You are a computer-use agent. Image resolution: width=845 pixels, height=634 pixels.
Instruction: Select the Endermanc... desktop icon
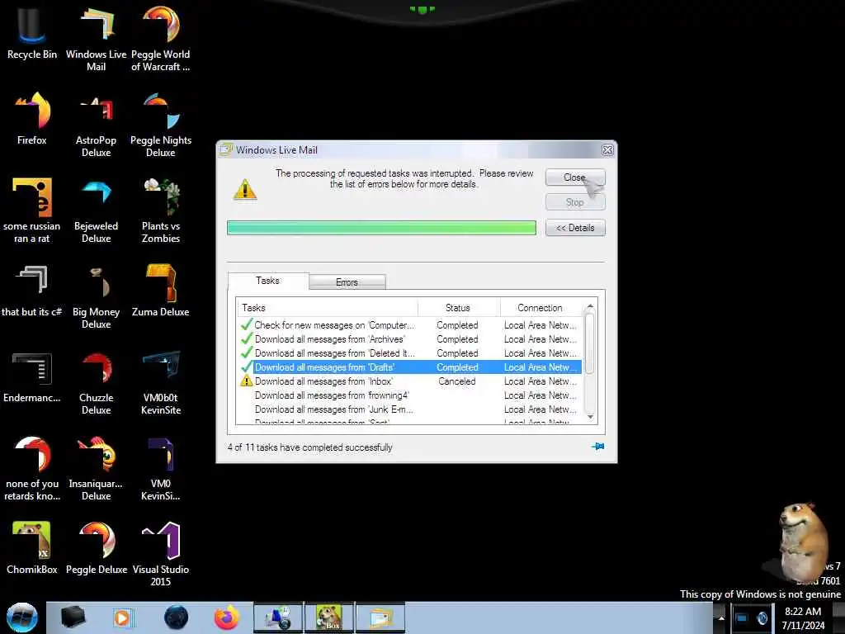pos(32,376)
